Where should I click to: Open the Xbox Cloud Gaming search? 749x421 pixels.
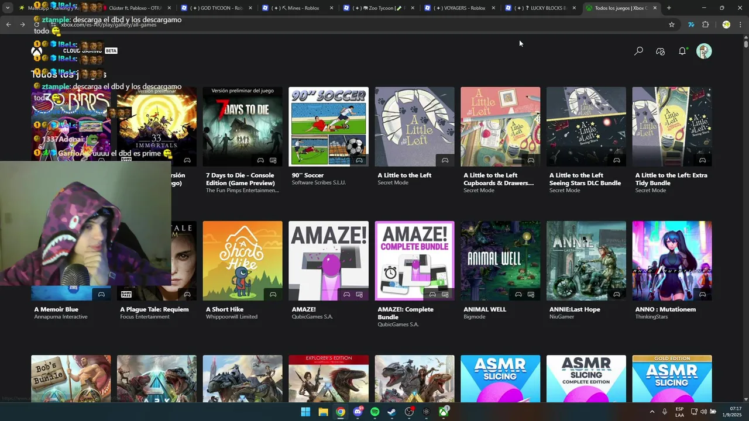click(638, 51)
